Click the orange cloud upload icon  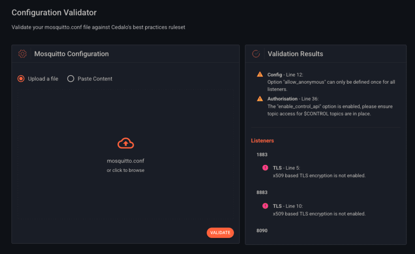pyautogui.click(x=126, y=143)
